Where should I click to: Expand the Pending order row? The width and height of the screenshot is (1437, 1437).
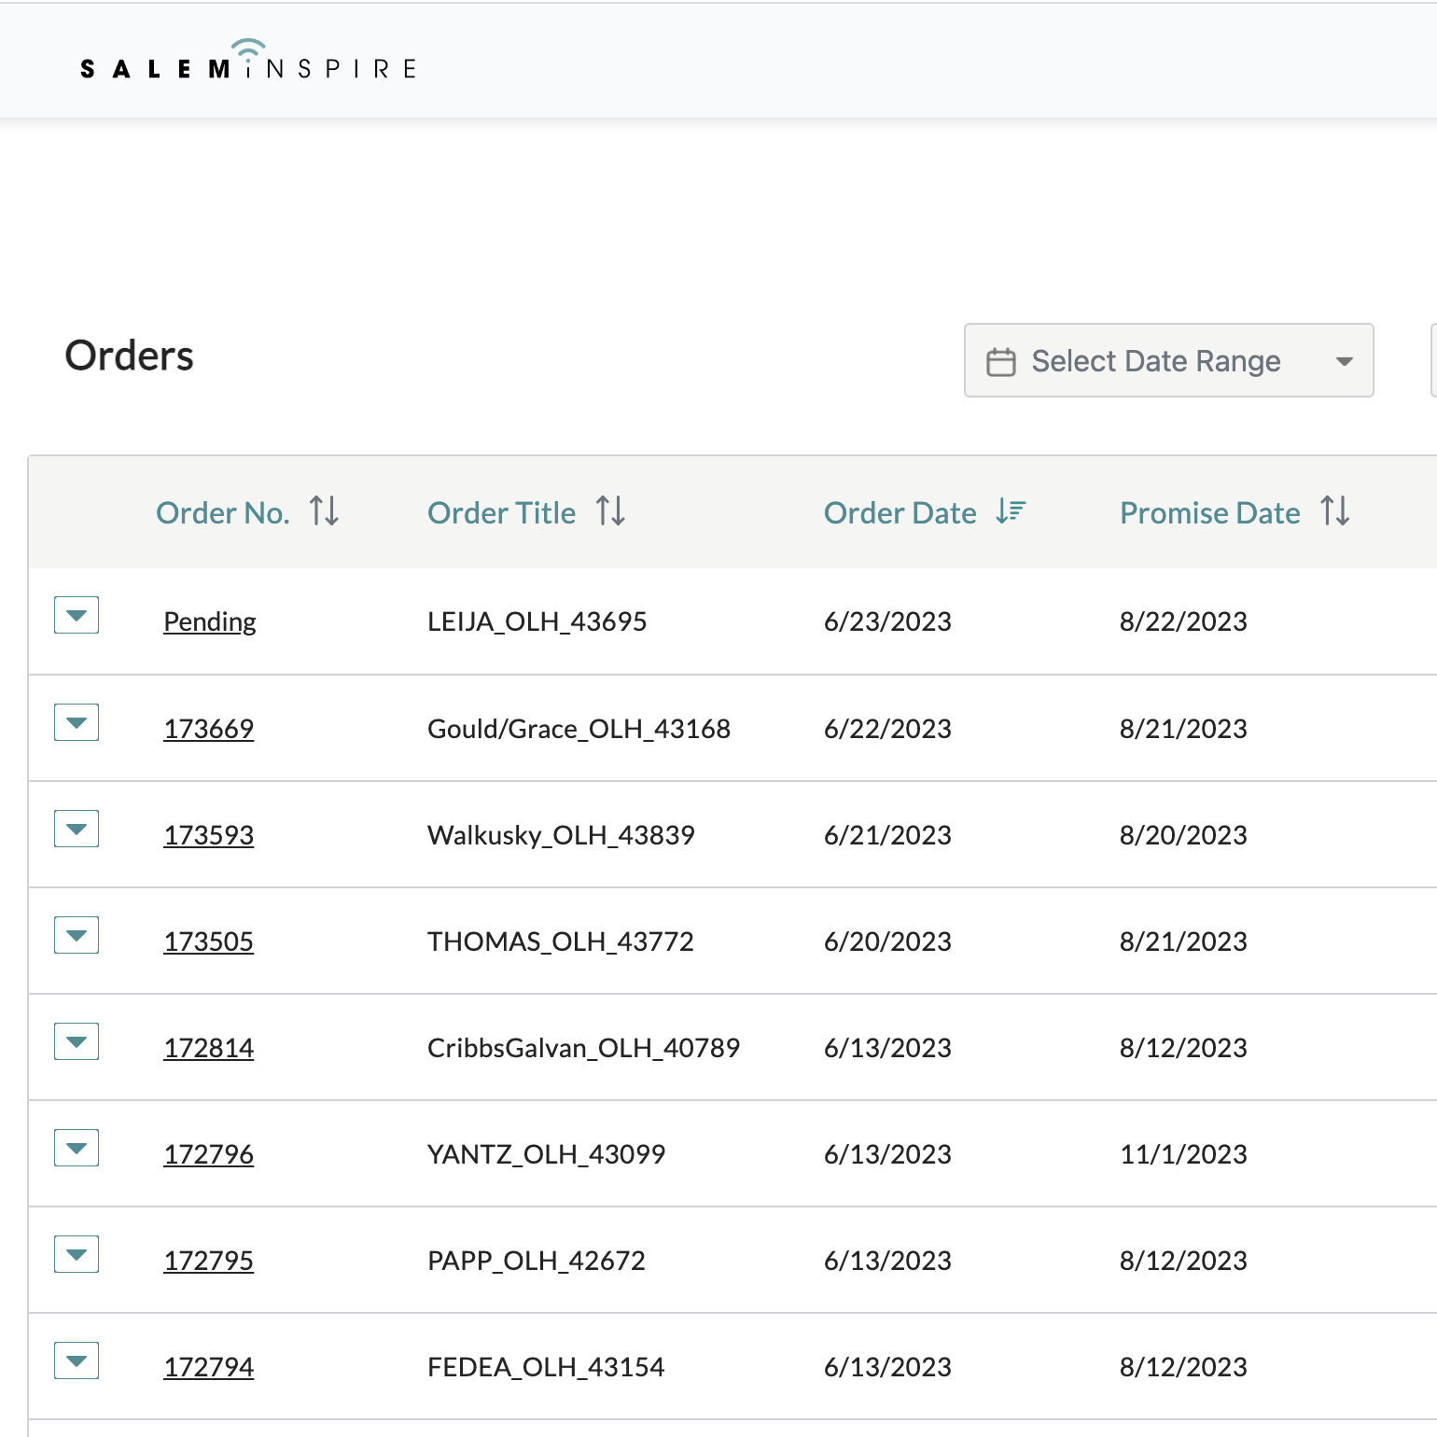[77, 616]
